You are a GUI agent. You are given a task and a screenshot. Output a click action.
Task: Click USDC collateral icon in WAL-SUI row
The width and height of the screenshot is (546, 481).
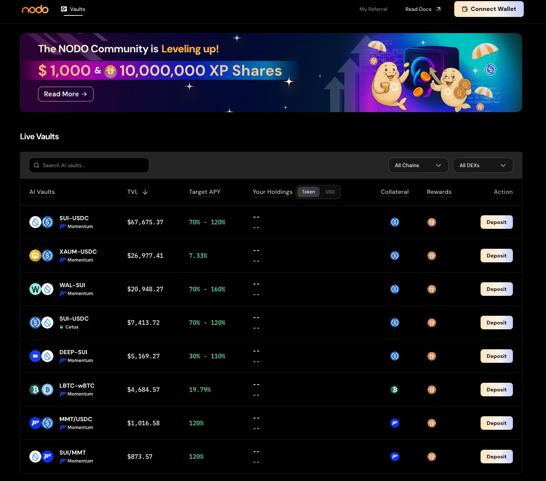[395, 289]
